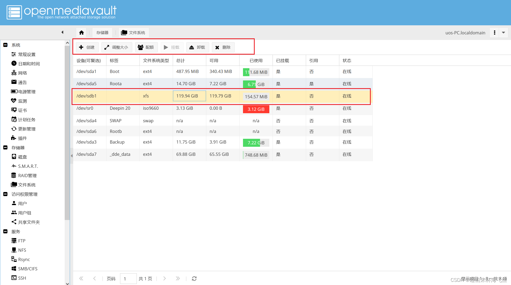The height and width of the screenshot is (285, 511).
Task: Click the 文件系统 breadcrumb tab
Action: tap(133, 32)
